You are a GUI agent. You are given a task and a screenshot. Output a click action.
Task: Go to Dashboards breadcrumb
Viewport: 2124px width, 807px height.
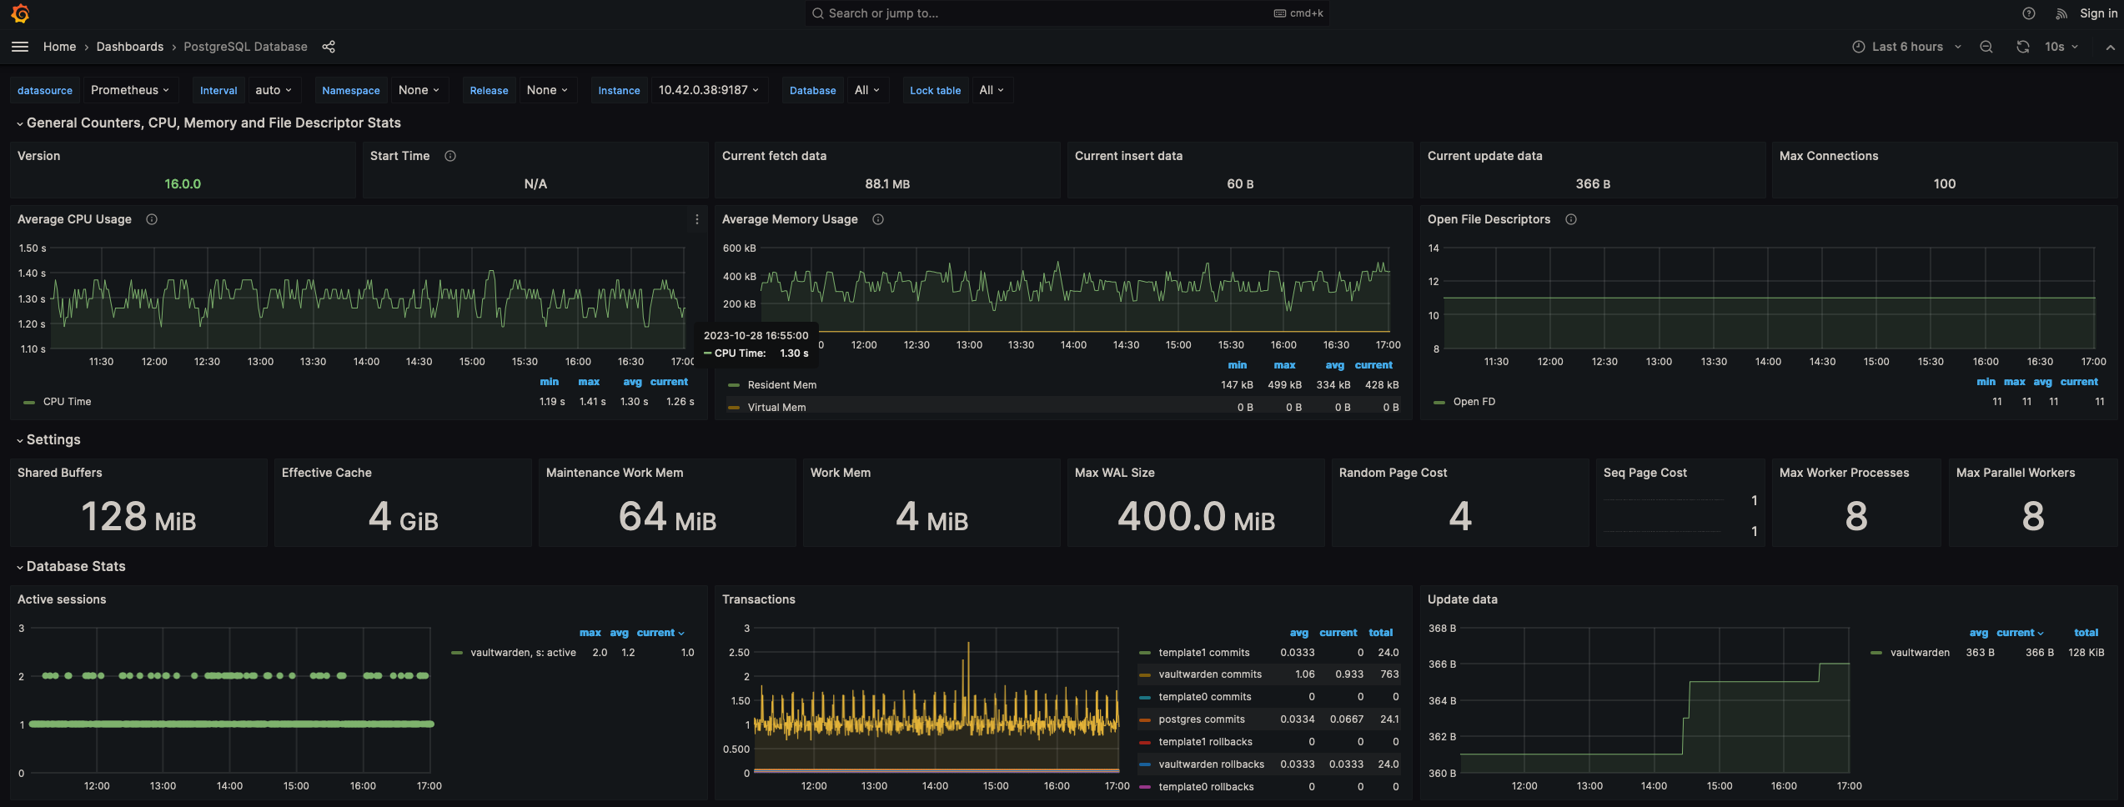130,47
